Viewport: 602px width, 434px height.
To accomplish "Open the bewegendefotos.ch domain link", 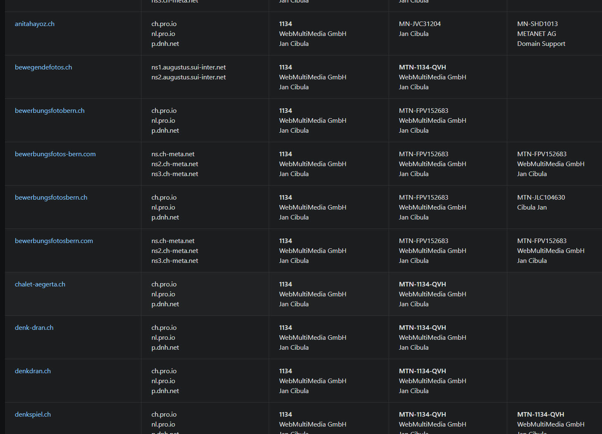I will (43, 67).
